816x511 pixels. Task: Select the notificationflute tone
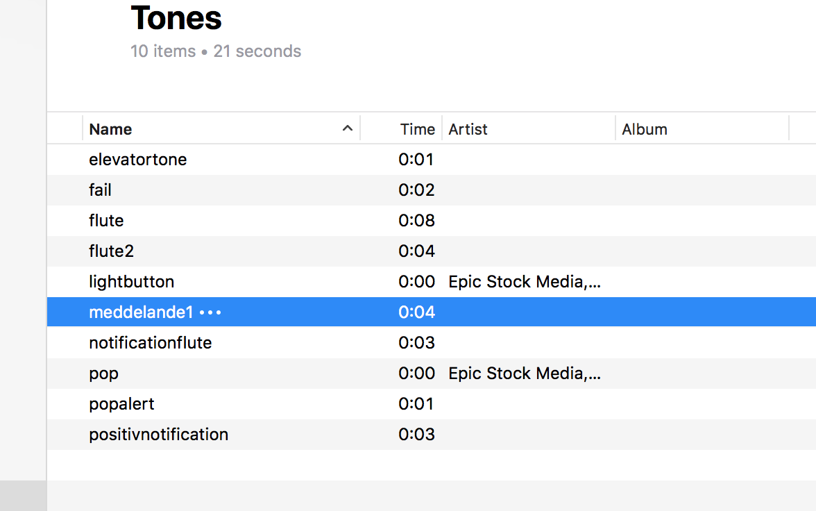[151, 343]
